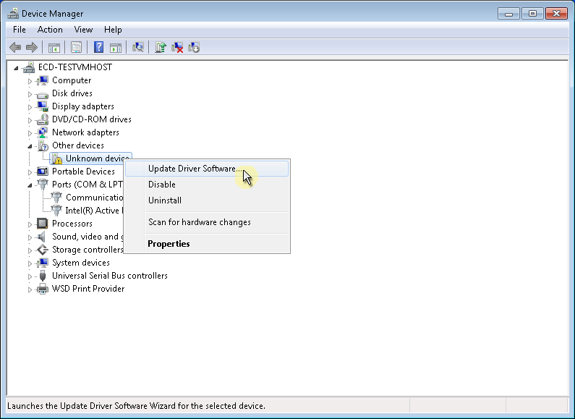
Task: Click the Disk drives category icon
Action: pyautogui.click(x=43, y=94)
